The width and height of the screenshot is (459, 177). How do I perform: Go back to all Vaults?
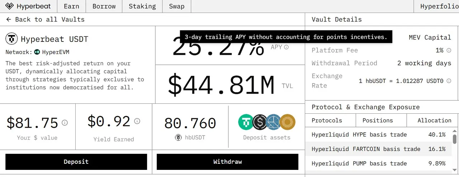click(x=45, y=19)
